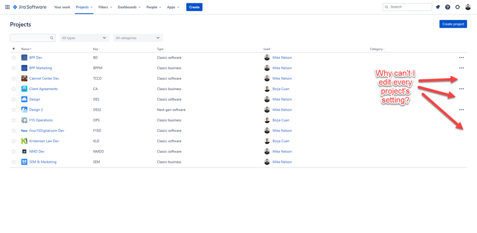The width and height of the screenshot is (477, 233).
Task: Click the Client Agreements project avatar
Action: pyautogui.click(x=24, y=89)
